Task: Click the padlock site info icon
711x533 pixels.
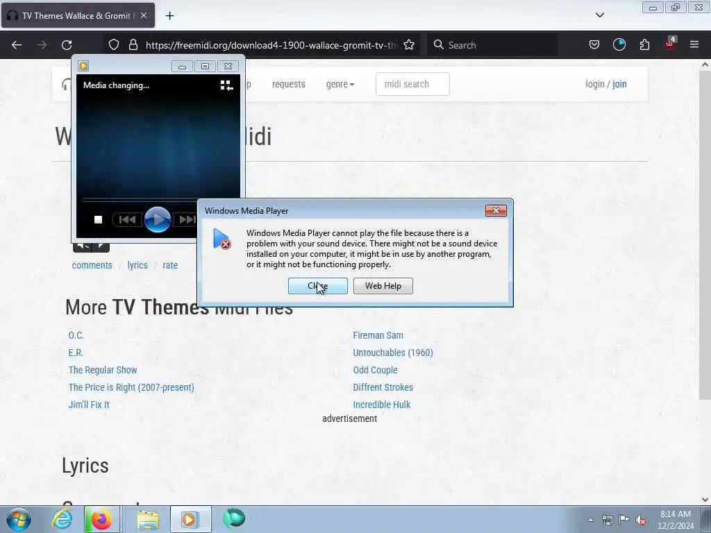Action: pos(133,45)
